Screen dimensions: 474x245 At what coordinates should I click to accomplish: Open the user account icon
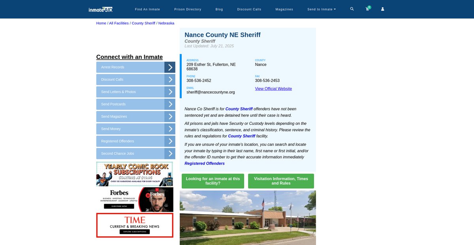[382, 9]
